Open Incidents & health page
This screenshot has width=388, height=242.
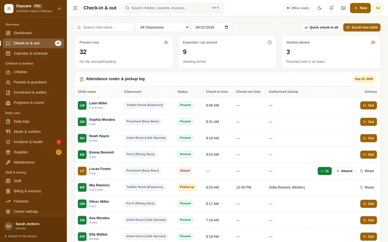click(x=33, y=142)
